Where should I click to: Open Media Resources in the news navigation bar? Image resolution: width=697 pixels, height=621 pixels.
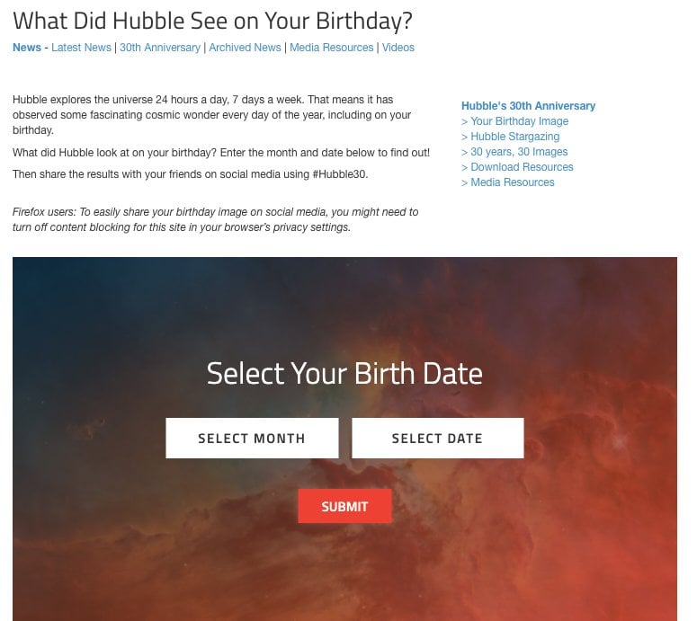click(331, 48)
